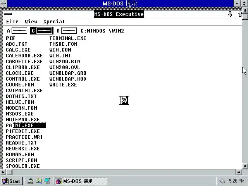The image size is (248, 186).
Task: Select WINOLDAP.GRB file
Action: tap(68, 73)
